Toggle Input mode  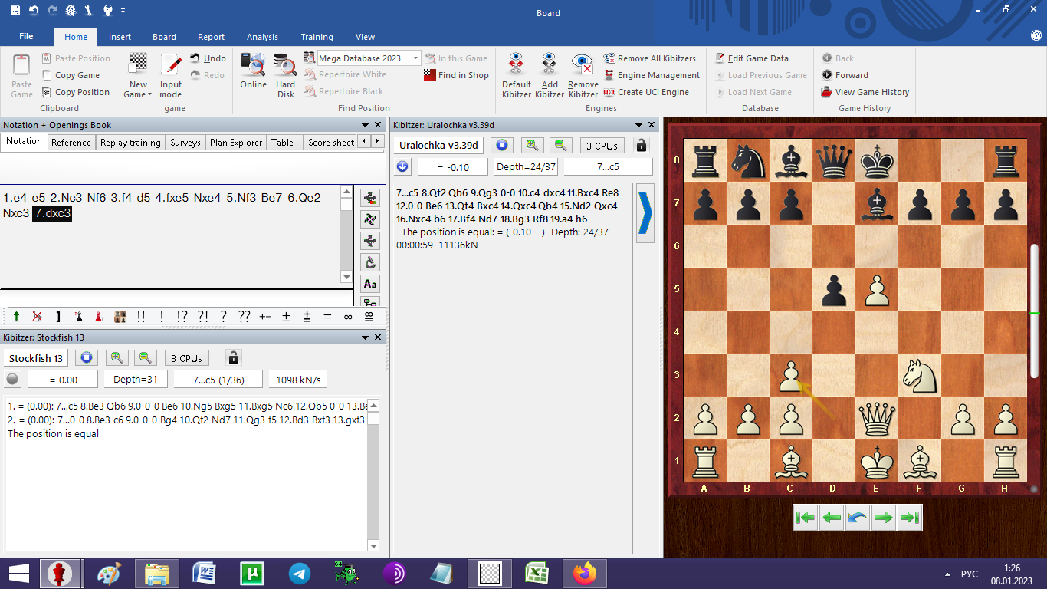click(171, 75)
